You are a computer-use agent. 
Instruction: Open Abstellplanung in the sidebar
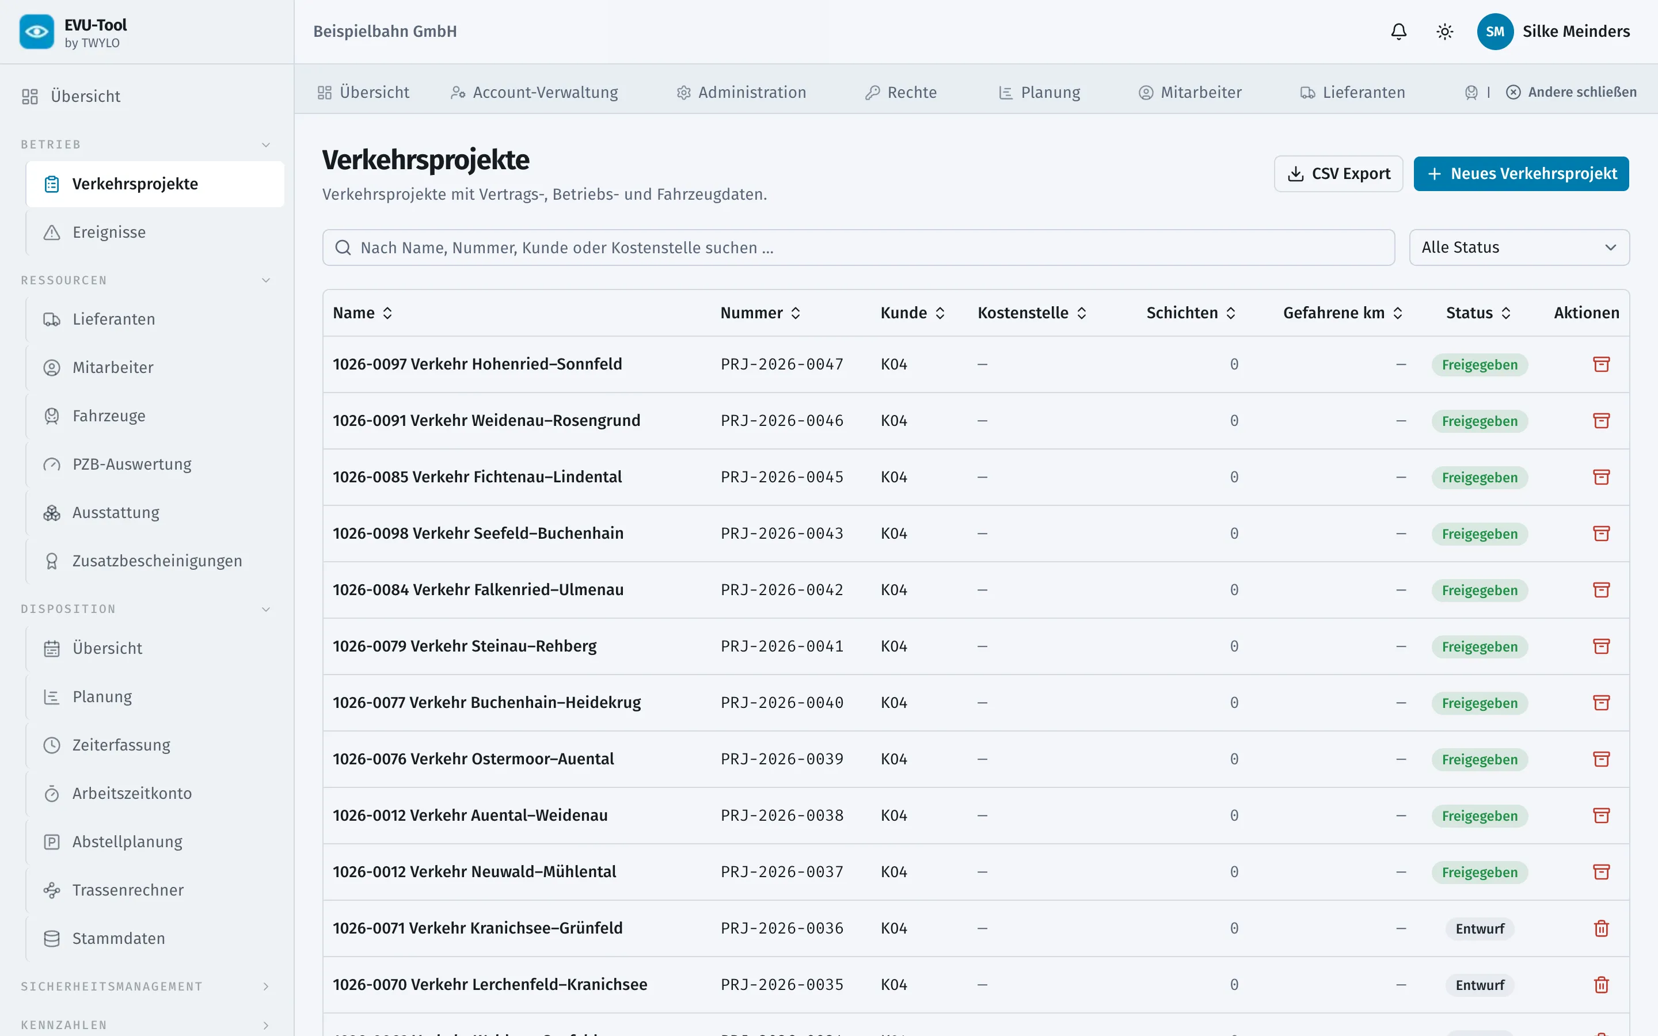(x=155, y=841)
